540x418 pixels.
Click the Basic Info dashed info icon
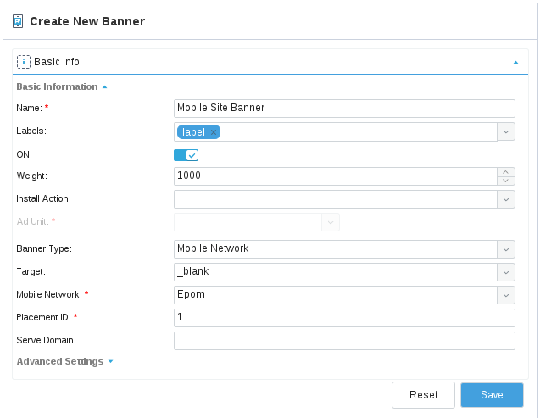[x=24, y=62]
